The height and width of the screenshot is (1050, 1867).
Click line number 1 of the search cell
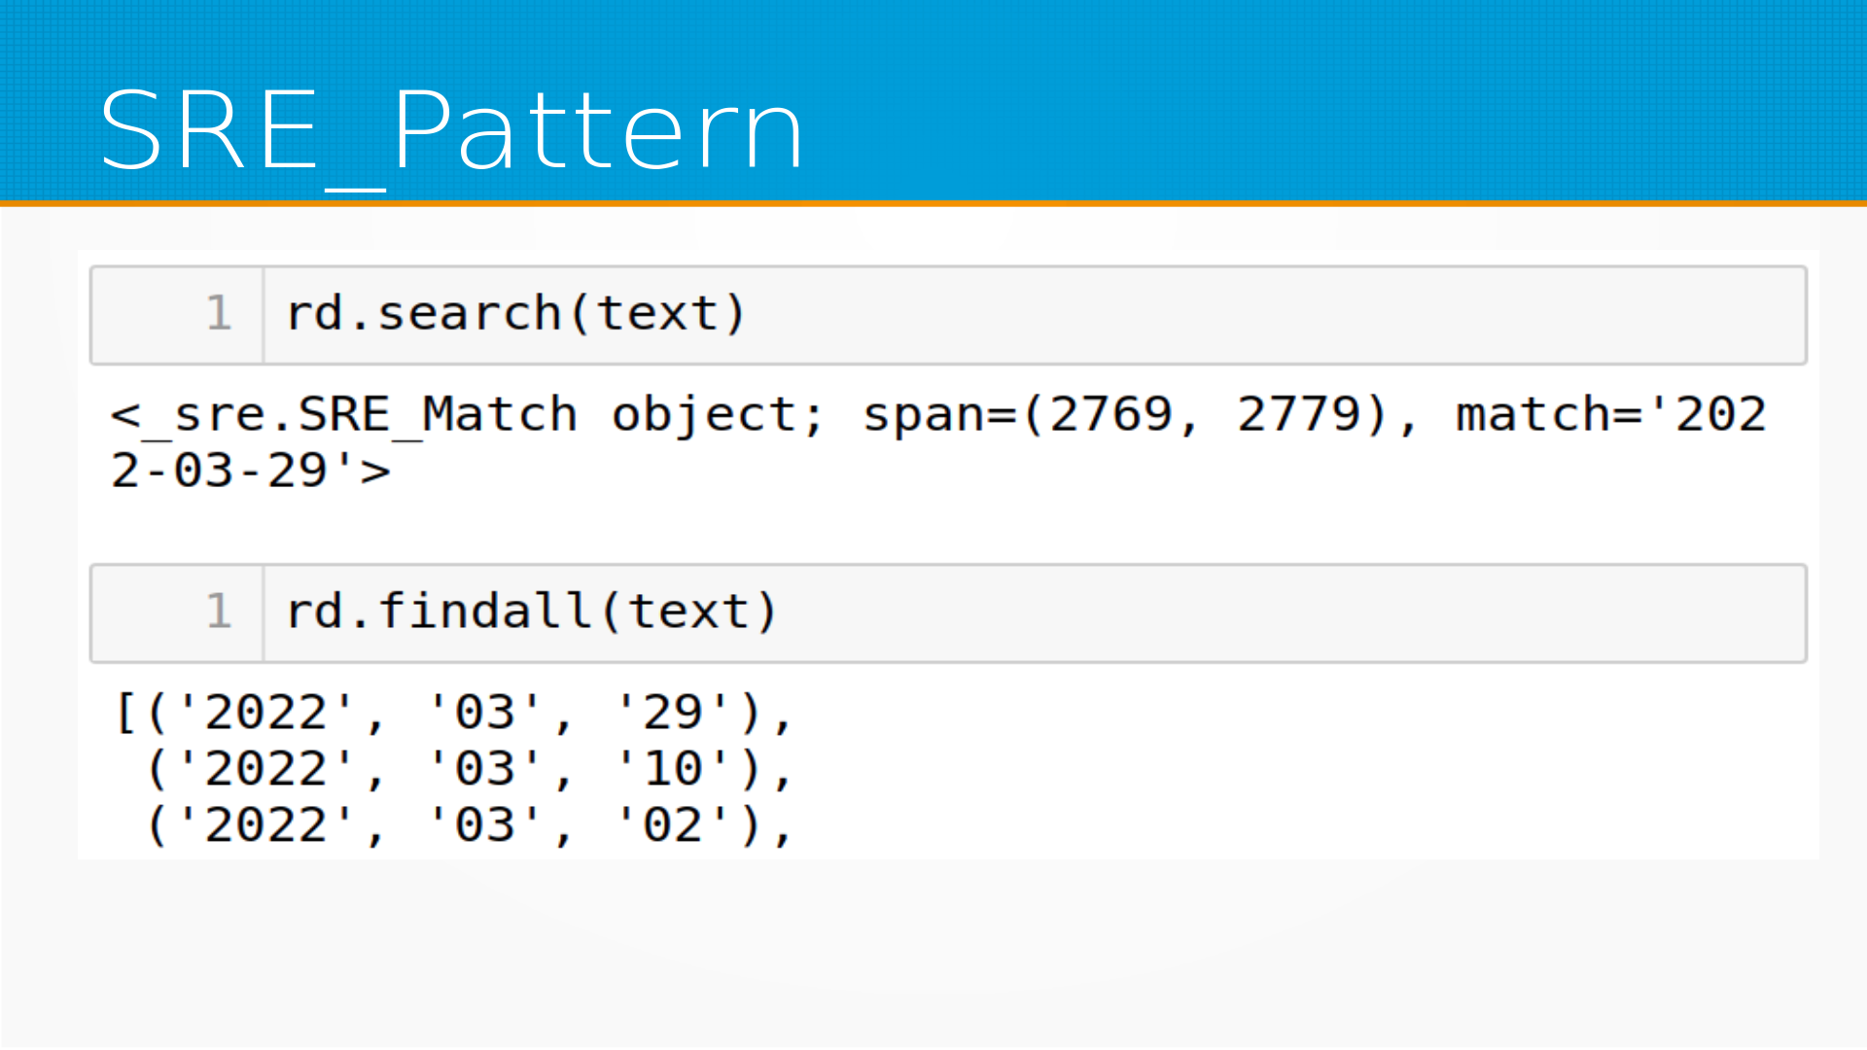(219, 314)
